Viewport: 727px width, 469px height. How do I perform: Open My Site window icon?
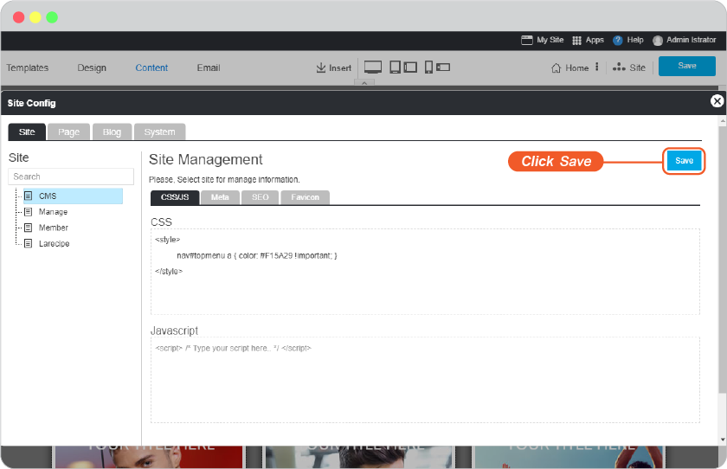(x=527, y=41)
